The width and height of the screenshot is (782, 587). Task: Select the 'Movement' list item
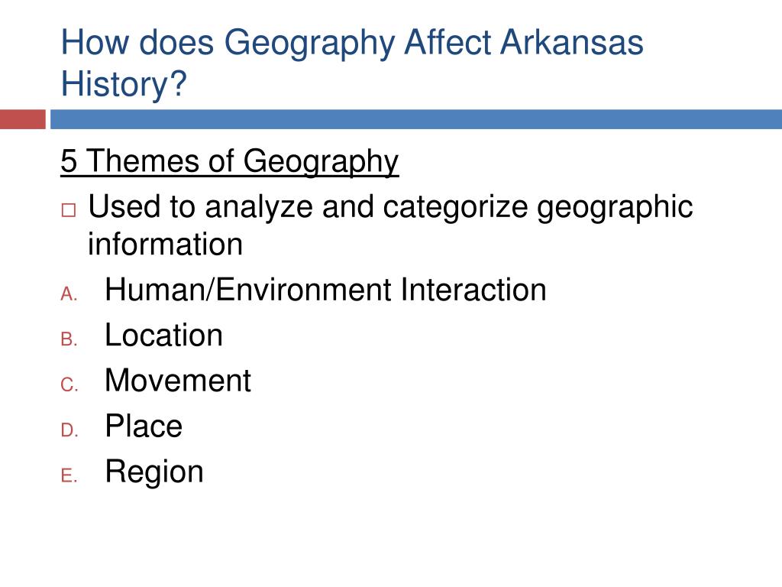click(178, 381)
